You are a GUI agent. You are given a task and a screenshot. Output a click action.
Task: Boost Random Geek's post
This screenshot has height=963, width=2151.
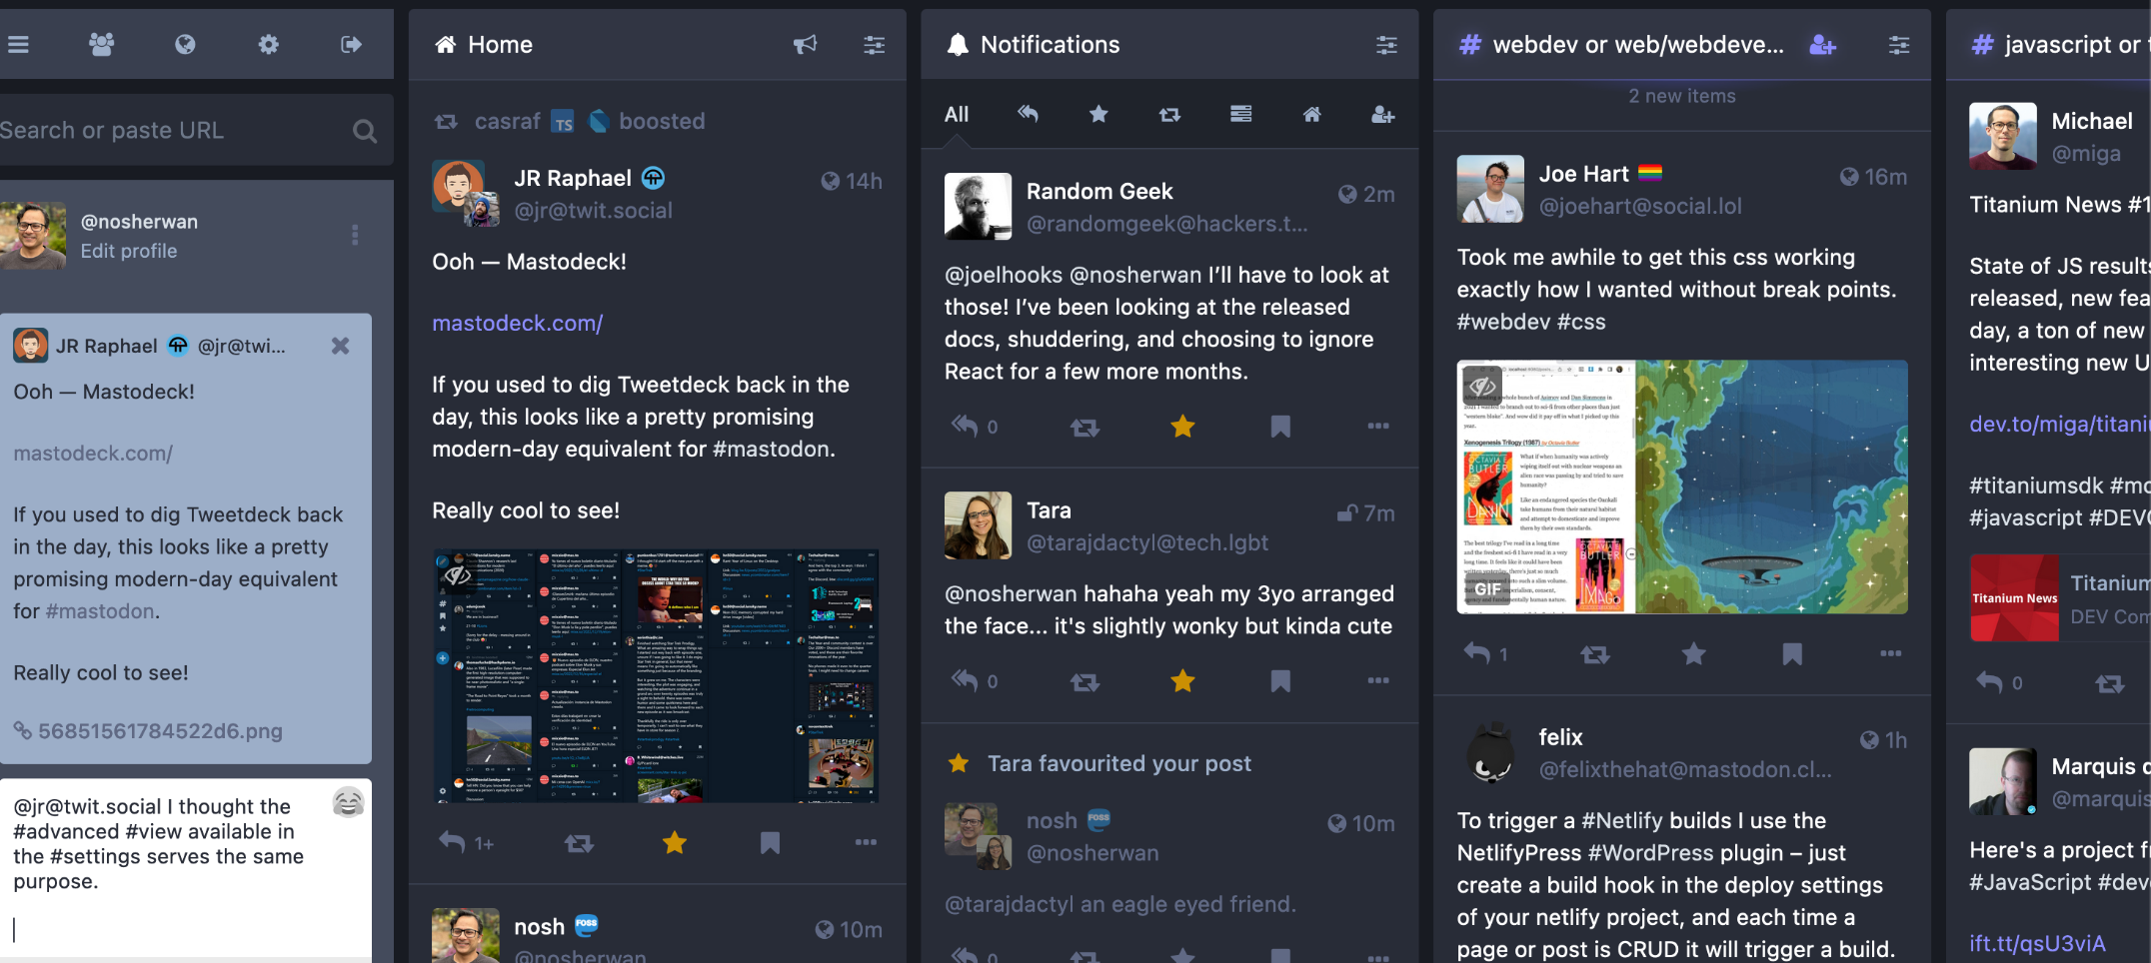[1084, 428]
